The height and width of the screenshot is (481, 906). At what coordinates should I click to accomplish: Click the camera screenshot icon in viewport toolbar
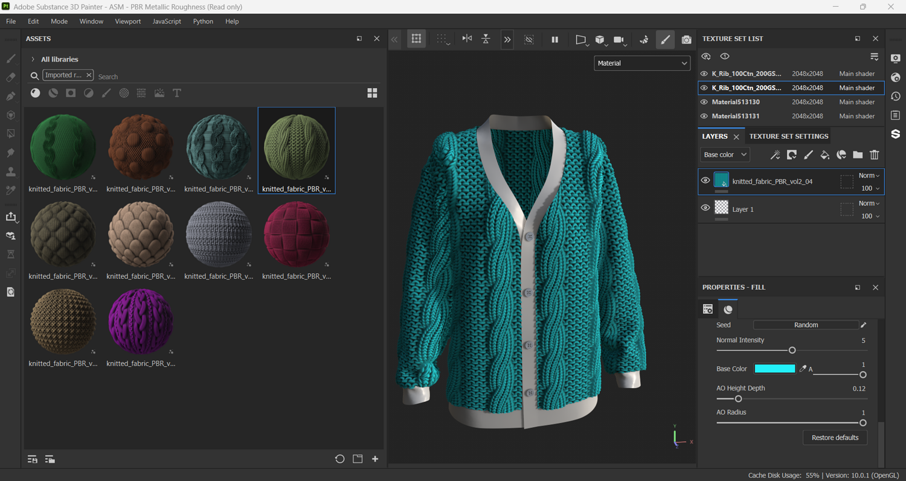[x=686, y=40]
